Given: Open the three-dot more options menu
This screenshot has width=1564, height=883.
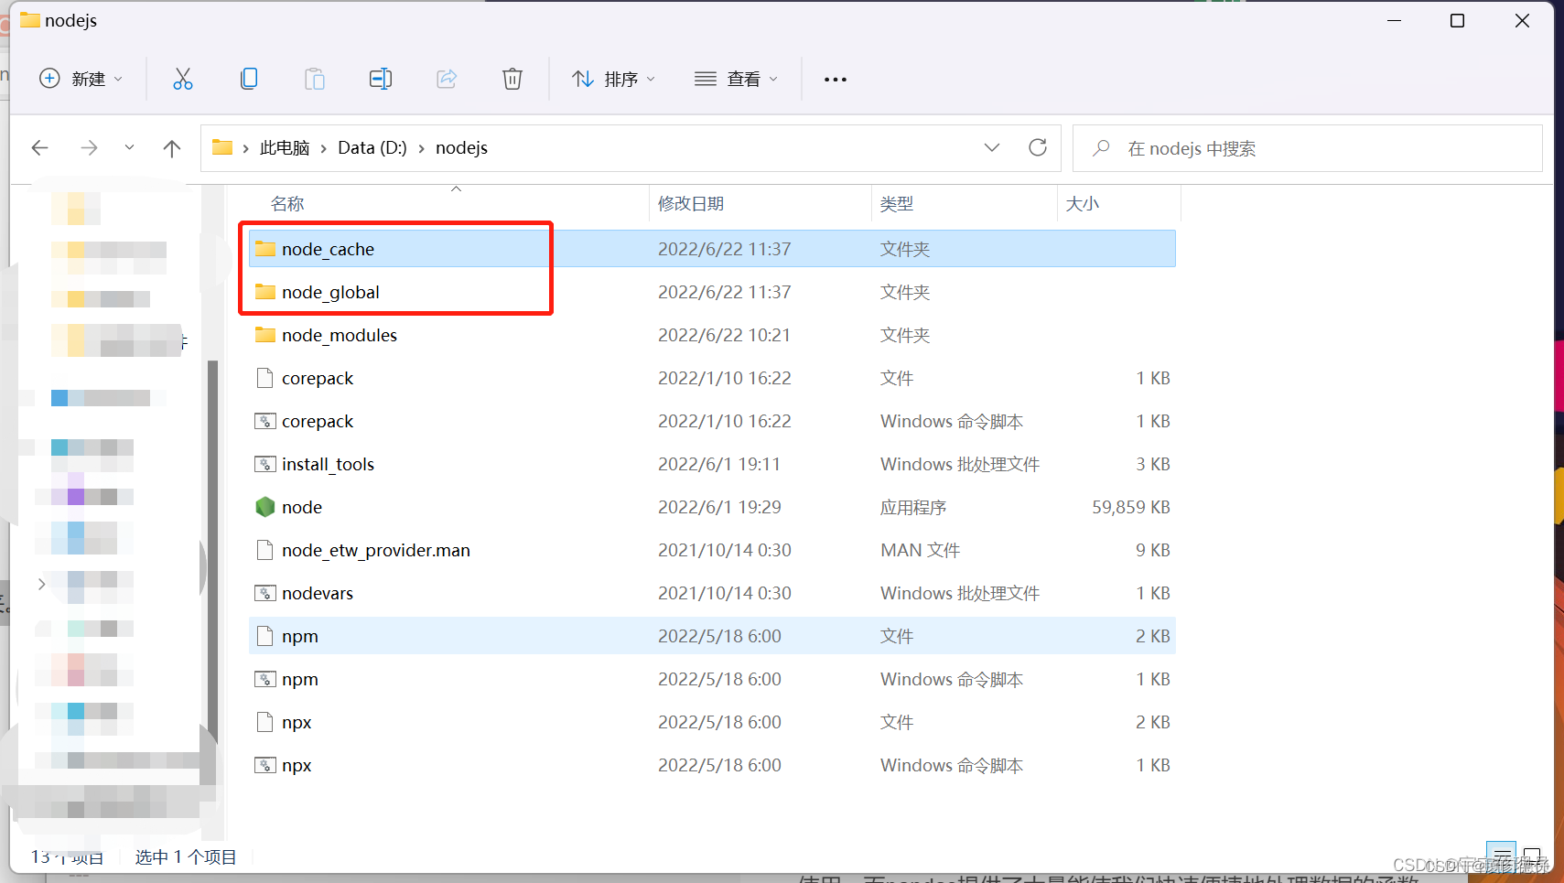Looking at the screenshot, I should [x=835, y=80].
